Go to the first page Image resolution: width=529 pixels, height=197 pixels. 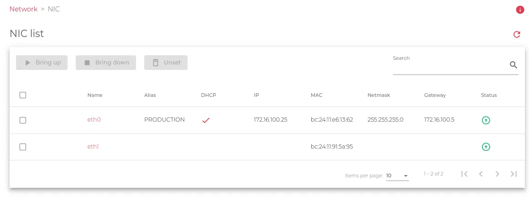click(464, 174)
